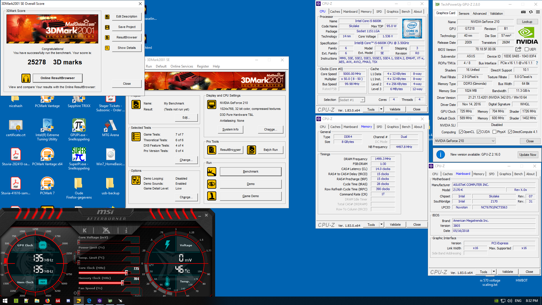Open Intel Extreme Tuning Utility shortcut
The width and height of the screenshot is (542, 305).
[47, 130]
